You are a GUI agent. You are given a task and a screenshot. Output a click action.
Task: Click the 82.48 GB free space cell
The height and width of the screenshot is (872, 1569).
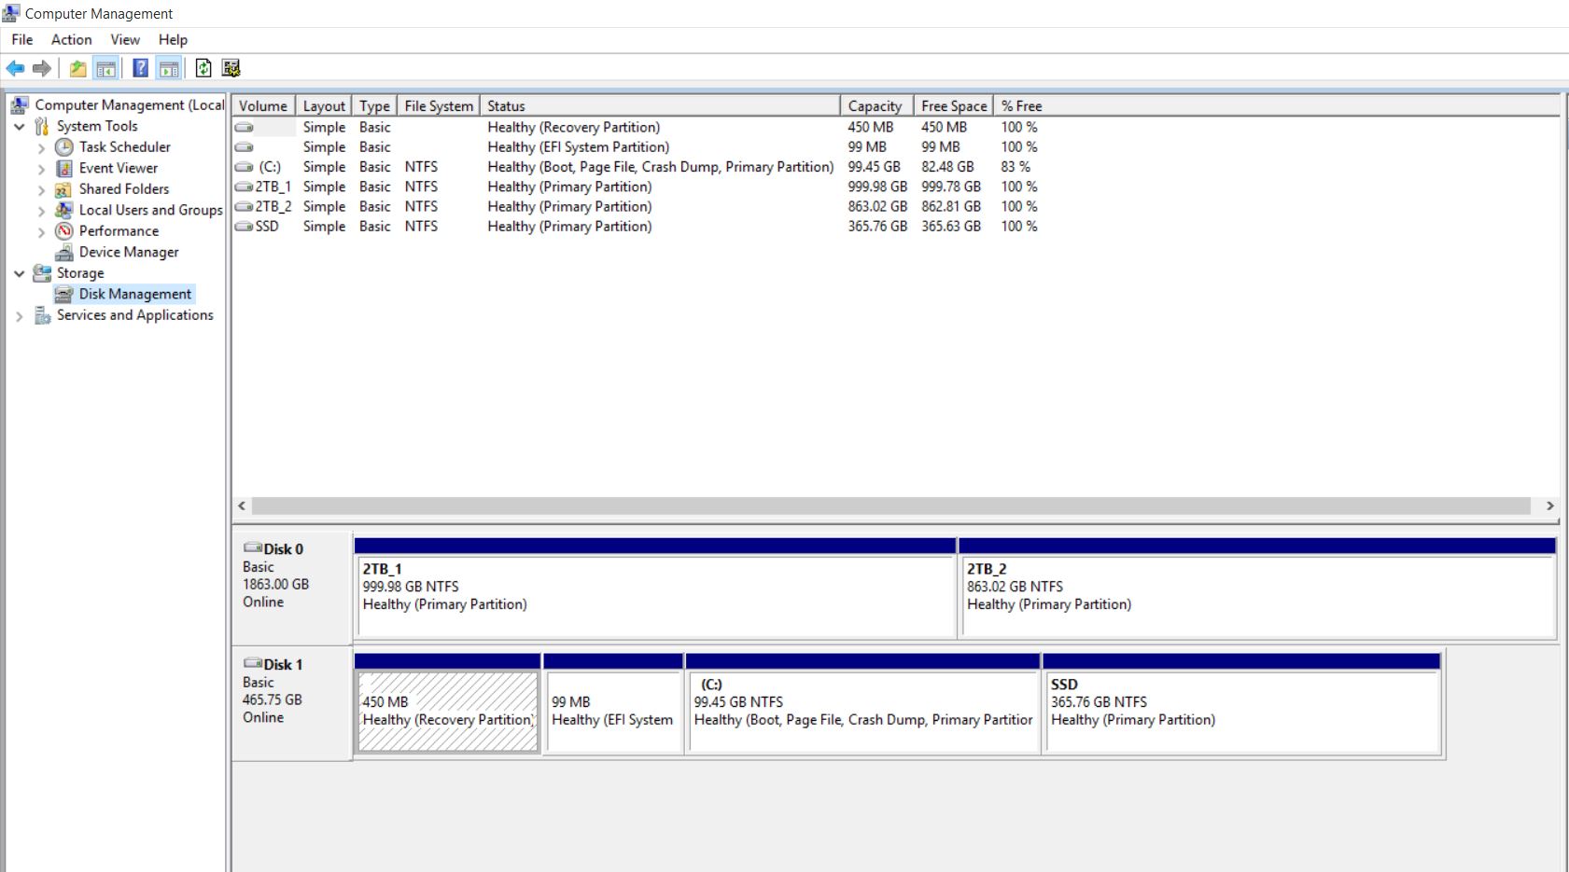point(948,167)
